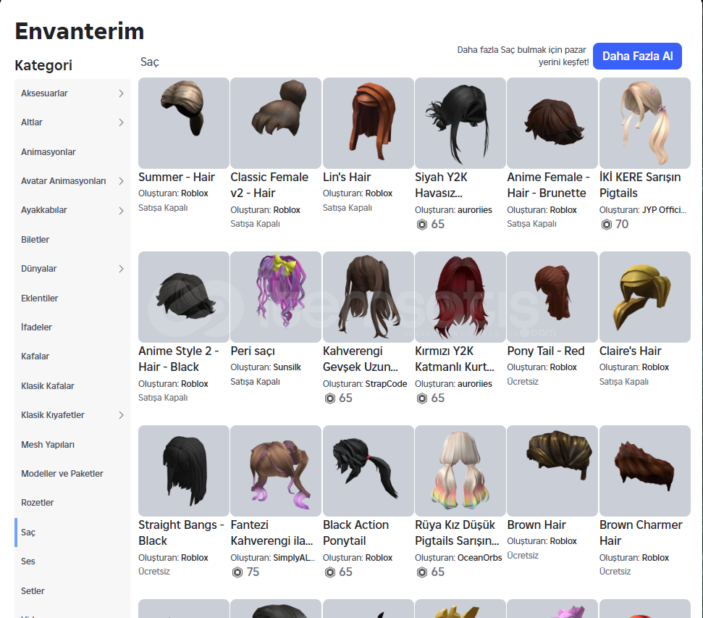The height and width of the screenshot is (618, 703).
Task: Click the Brown Charmer Hair image
Action: pyautogui.click(x=644, y=471)
